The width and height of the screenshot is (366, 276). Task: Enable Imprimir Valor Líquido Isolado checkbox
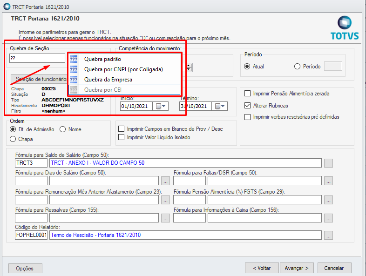pyautogui.click(x=122, y=137)
